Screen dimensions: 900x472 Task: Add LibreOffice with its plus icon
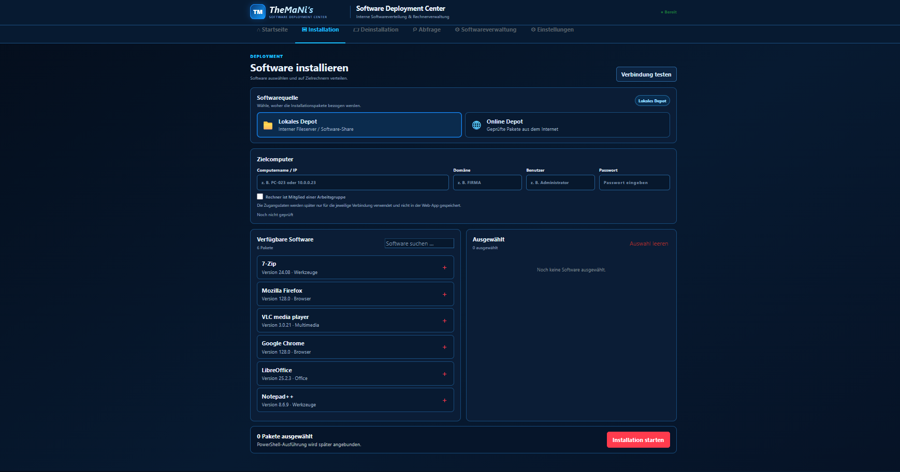(444, 374)
